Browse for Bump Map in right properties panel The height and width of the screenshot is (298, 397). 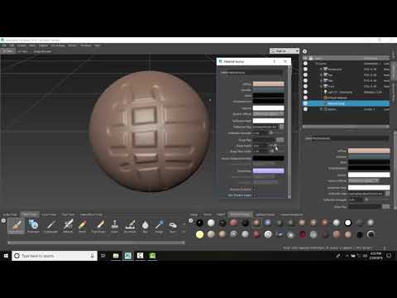[x=386, y=207]
